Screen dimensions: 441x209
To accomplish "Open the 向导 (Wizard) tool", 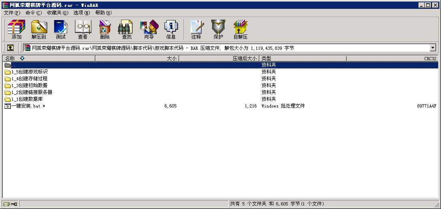I will (x=149, y=30).
